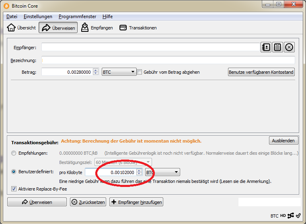306x224 pixels.
Task: Select the Überweisen send tab
Action: click(58, 28)
